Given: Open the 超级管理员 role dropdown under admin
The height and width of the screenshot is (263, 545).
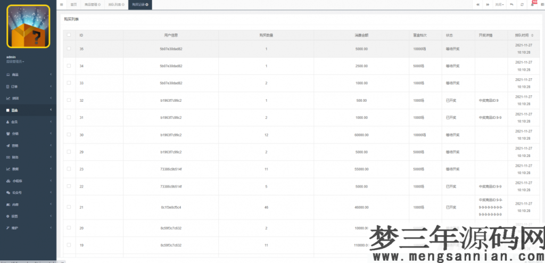Looking at the screenshot, I should 15,62.
